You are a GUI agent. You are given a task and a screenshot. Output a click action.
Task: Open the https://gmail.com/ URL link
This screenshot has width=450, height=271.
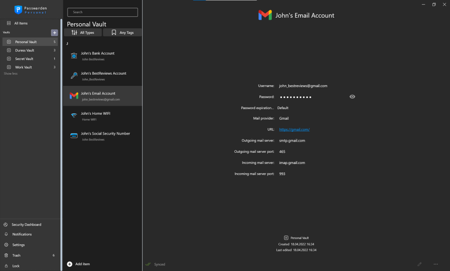(x=294, y=129)
